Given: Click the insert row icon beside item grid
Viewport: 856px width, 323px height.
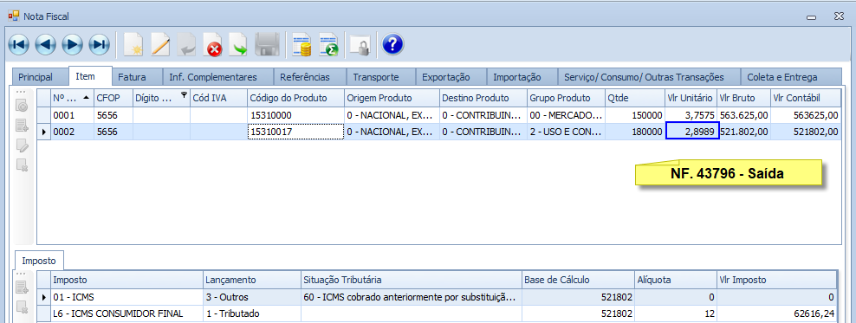Looking at the screenshot, I should [x=22, y=126].
